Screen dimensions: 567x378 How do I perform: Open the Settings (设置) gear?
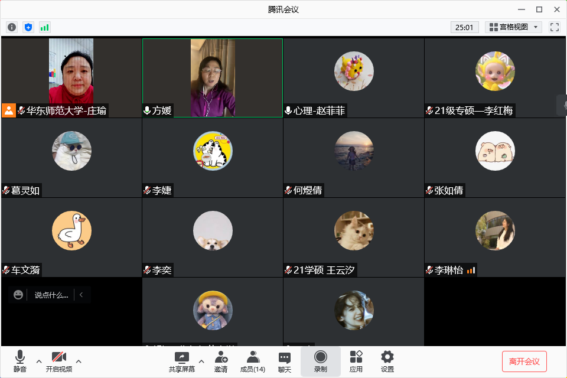pos(387,361)
